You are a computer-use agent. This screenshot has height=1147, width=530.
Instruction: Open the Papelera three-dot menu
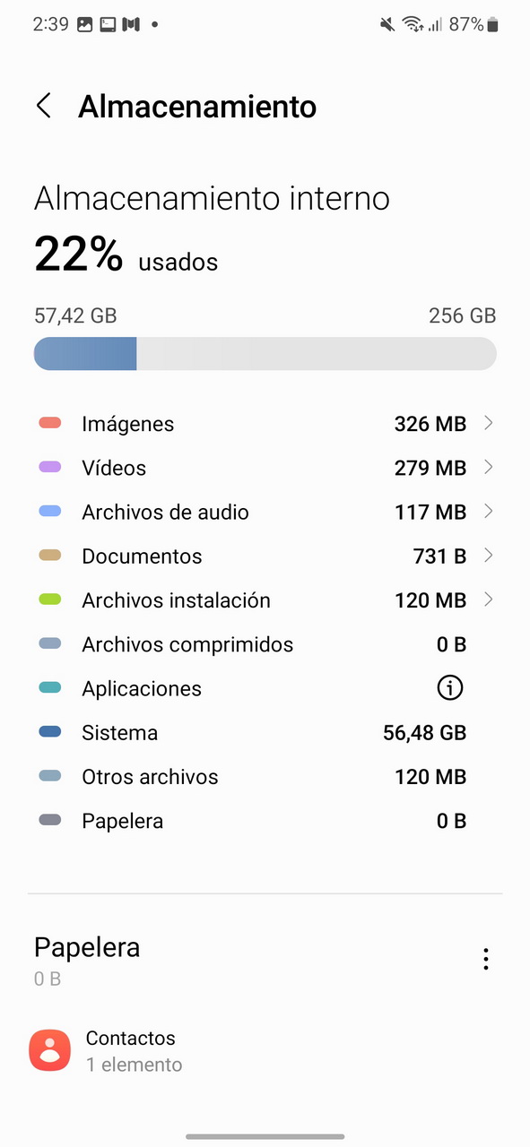(x=485, y=960)
